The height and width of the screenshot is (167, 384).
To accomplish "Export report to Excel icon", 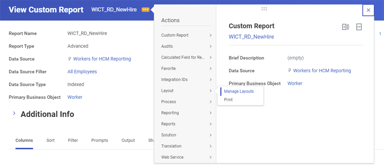I will click(346, 27).
